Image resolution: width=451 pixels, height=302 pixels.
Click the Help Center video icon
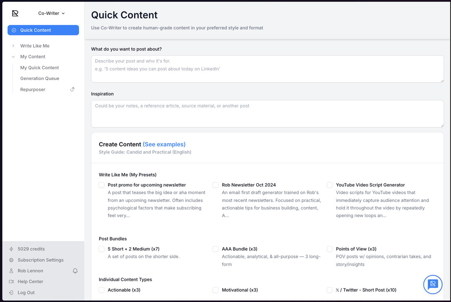11,282
